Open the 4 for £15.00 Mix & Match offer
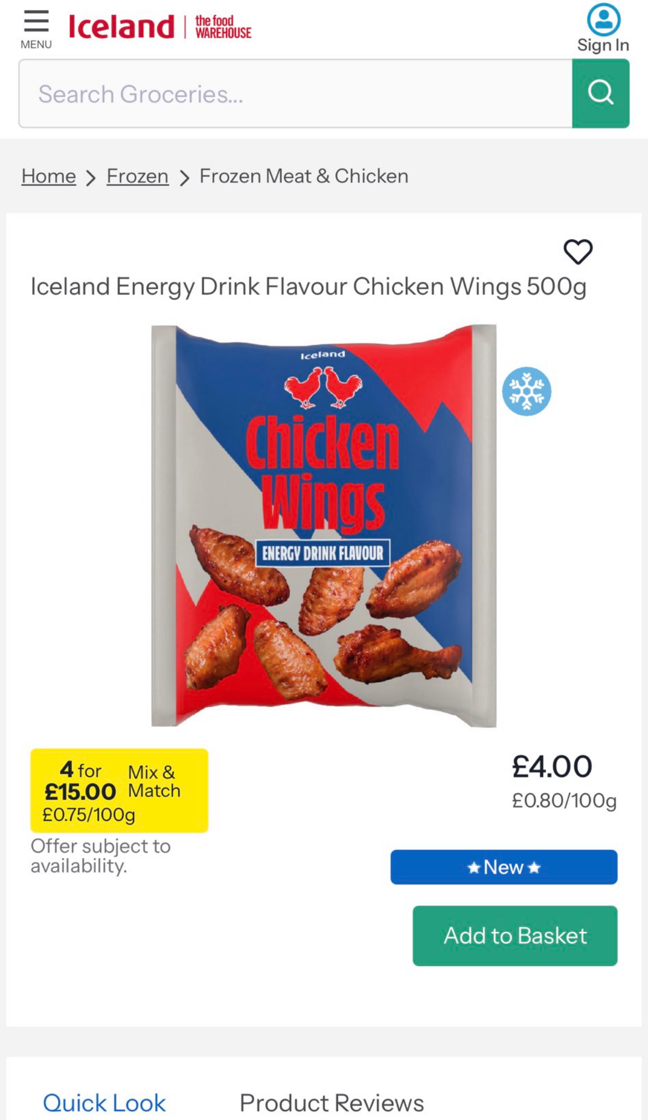The image size is (648, 1120). tap(119, 791)
